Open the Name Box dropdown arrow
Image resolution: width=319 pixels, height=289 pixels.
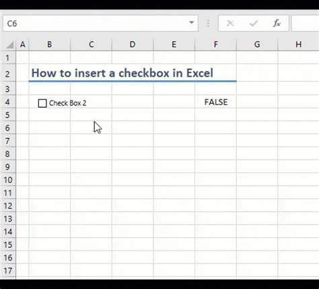[191, 23]
